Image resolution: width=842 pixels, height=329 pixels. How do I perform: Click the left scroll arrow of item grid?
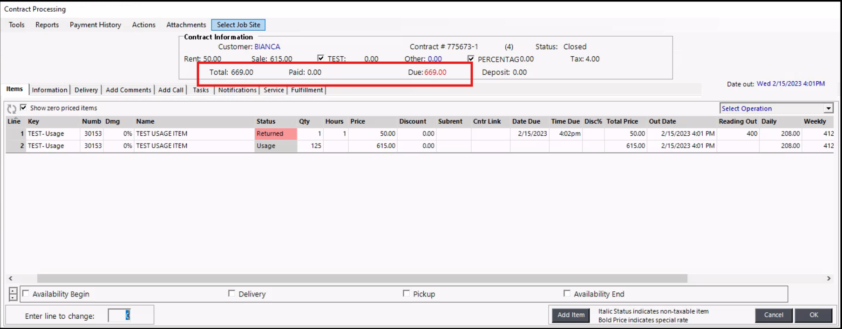pos(11,278)
